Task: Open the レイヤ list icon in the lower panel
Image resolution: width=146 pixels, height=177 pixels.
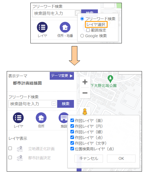Action: 18,118
